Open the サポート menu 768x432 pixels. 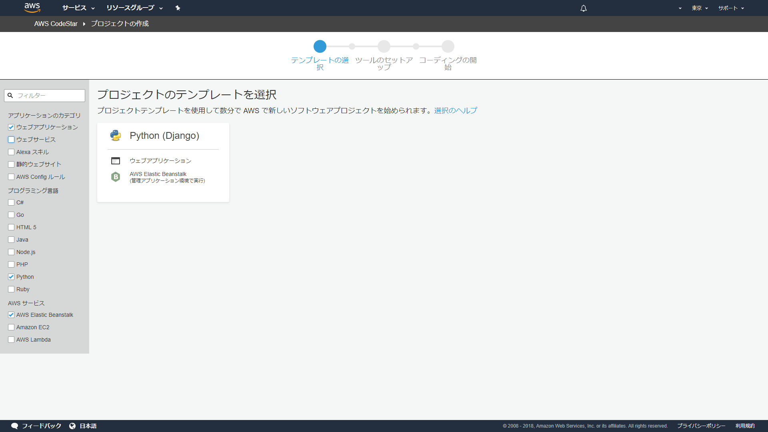click(731, 8)
